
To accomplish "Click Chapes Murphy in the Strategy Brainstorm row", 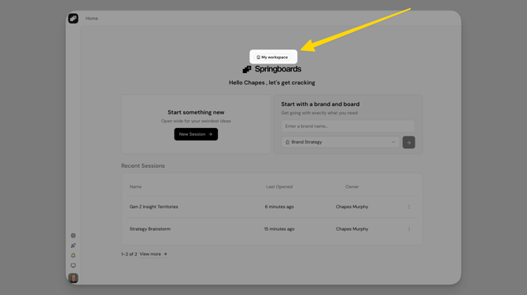I will (x=352, y=229).
